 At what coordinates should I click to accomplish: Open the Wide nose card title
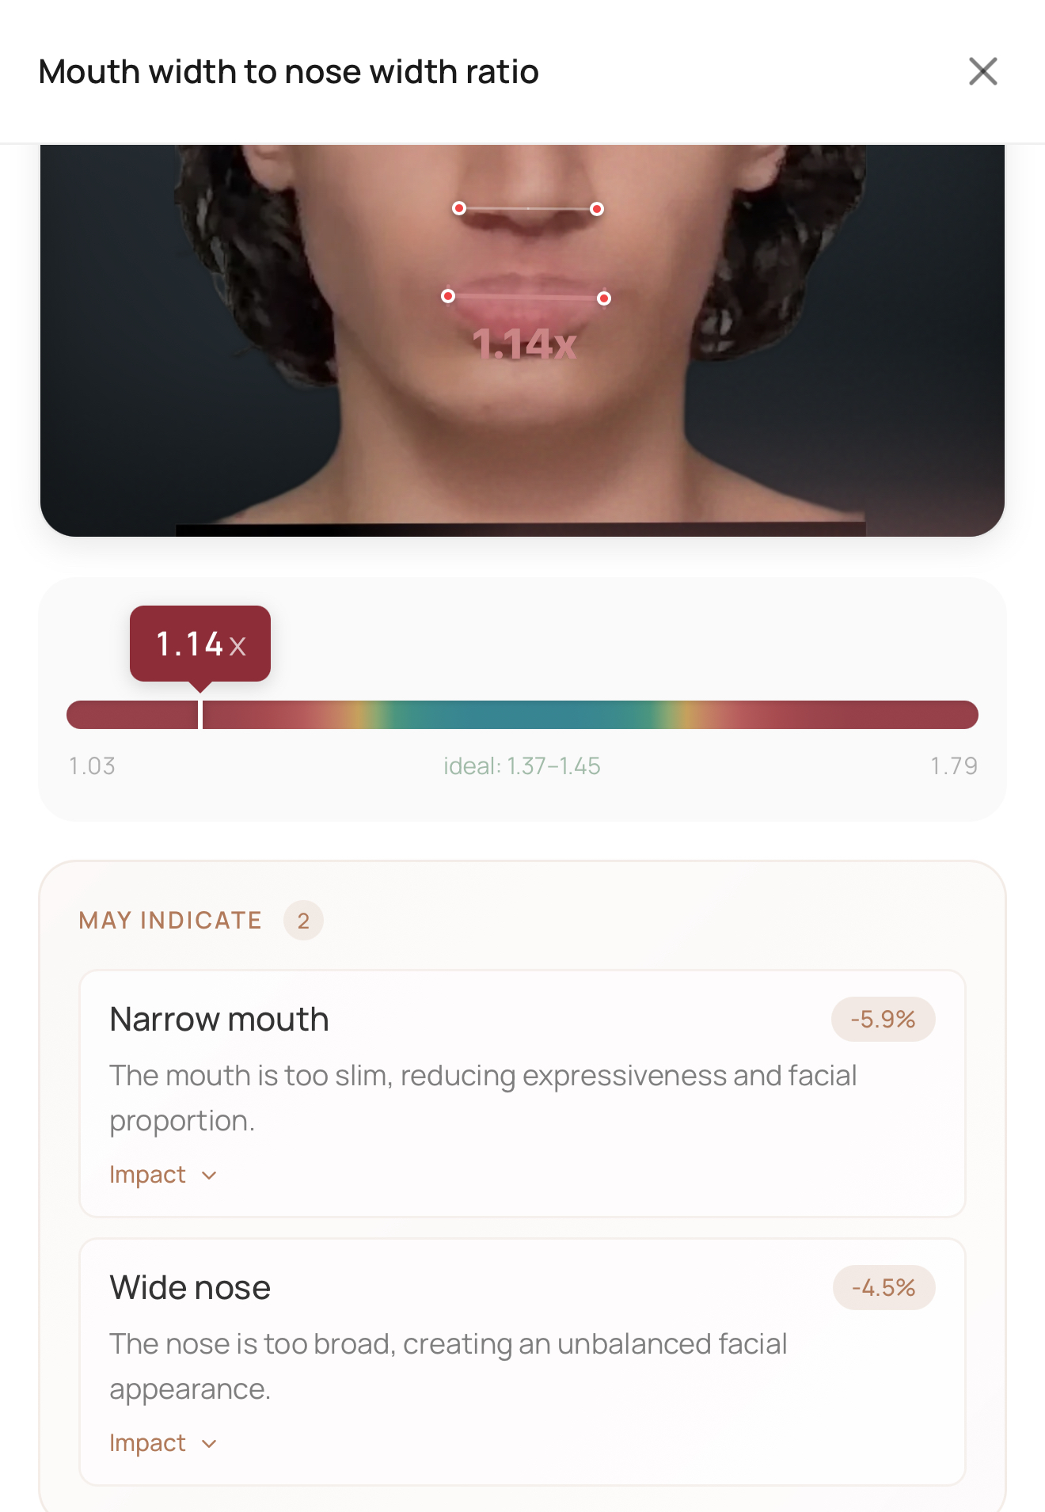click(190, 1287)
